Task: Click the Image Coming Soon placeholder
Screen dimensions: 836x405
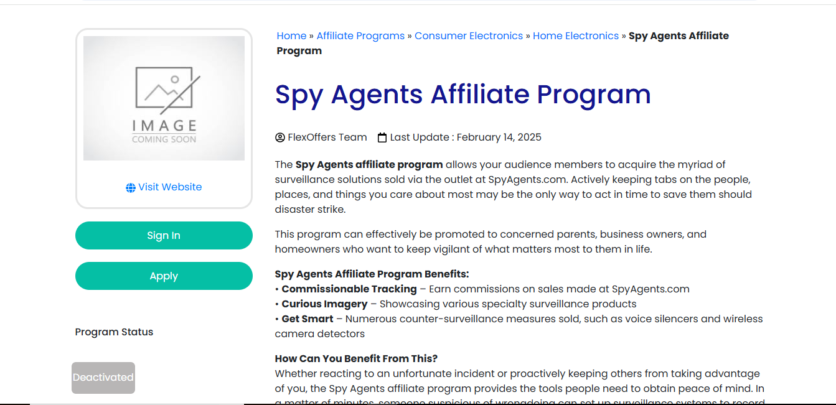Action: click(x=164, y=98)
